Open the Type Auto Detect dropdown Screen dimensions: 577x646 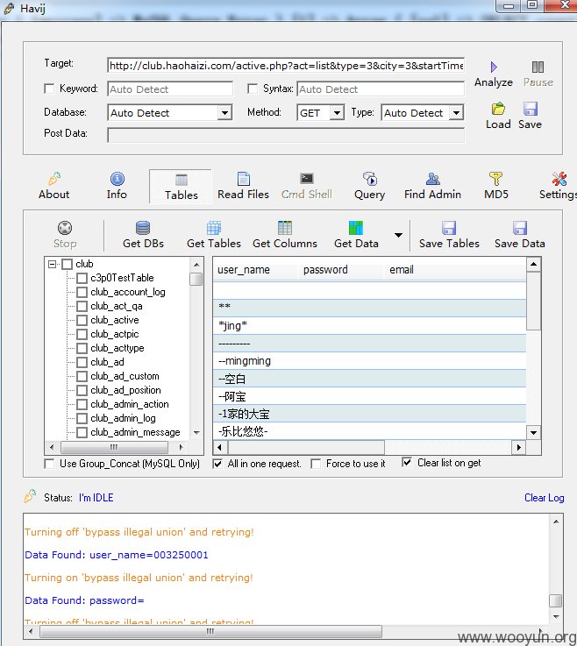pos(456,113)
